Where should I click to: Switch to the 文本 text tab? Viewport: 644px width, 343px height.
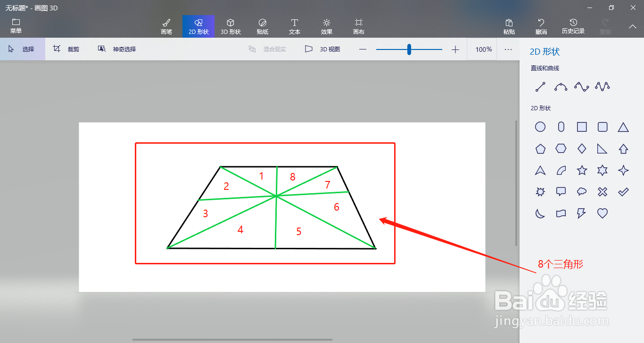pos(295,26)
